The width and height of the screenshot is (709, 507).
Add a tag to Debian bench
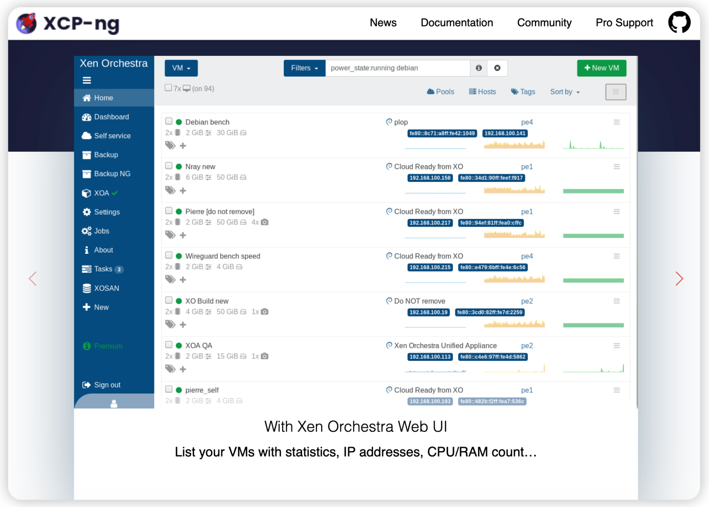183,146
